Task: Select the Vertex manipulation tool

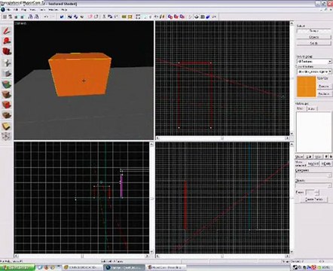Action: [x=7, y=136]
